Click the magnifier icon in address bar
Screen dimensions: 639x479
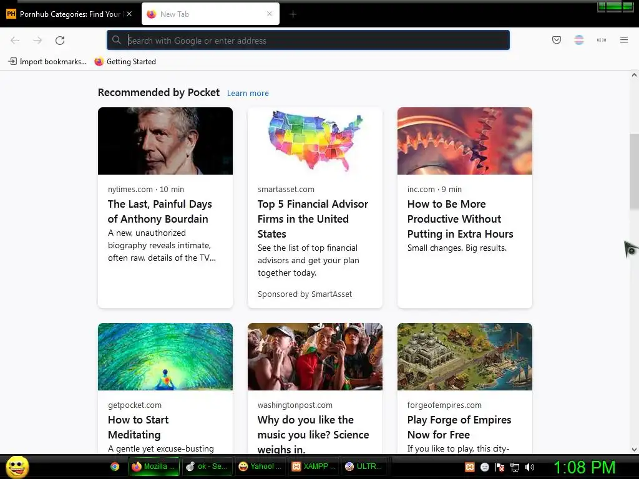click(x=117, y=40)
